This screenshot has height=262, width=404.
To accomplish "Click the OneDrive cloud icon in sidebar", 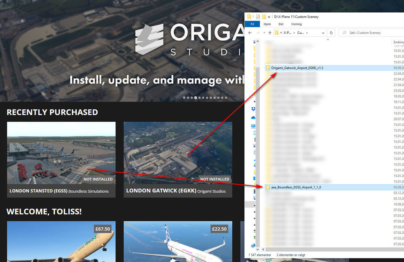I will point(253,118).
